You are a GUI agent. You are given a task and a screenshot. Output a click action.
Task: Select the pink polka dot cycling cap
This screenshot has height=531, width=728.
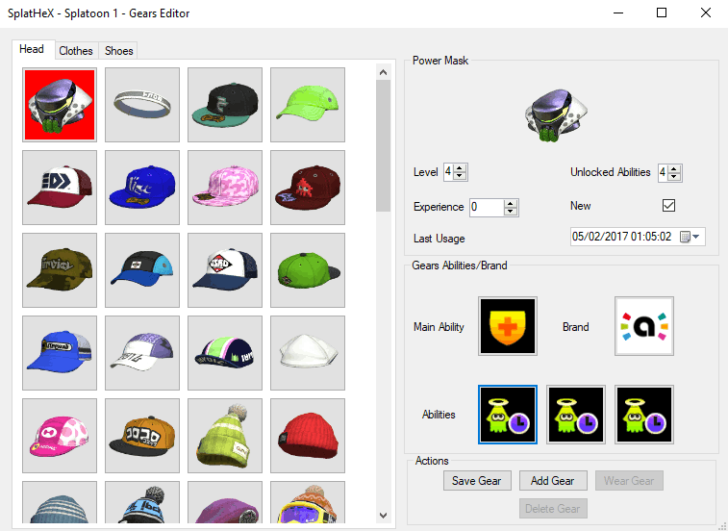60,436
